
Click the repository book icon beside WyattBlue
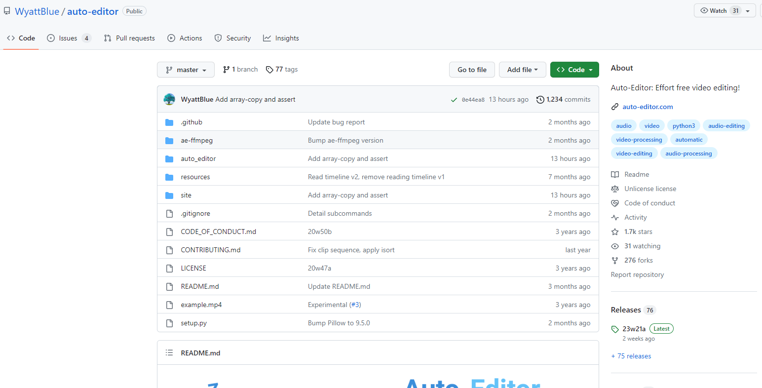coord(7,11)
